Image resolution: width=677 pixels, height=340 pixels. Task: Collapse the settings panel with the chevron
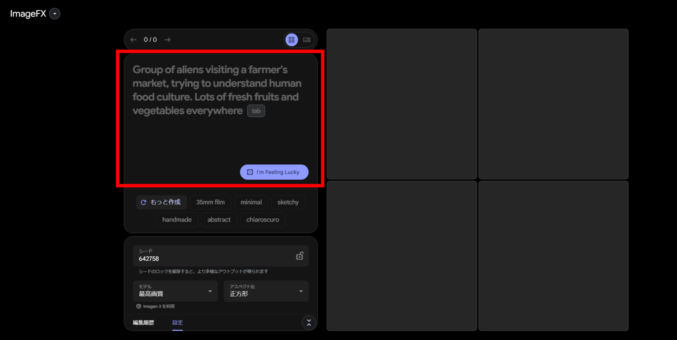click(309, 322)
